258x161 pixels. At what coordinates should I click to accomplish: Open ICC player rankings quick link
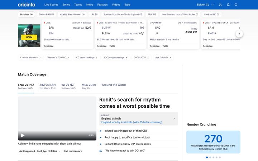pyautogui.click(x=116, y=58)
